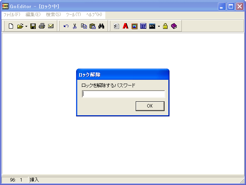Create a new document with the blank page icon
The height and width of the screenshot is (185, 246).
11,26
